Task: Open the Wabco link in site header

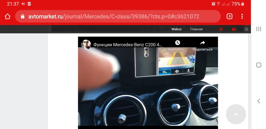Action: [x=177, y=29]
